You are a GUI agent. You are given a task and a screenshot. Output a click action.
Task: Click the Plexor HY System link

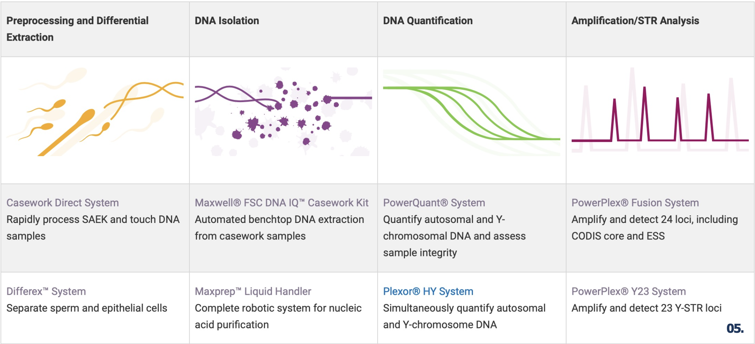(x=428, y=291)
